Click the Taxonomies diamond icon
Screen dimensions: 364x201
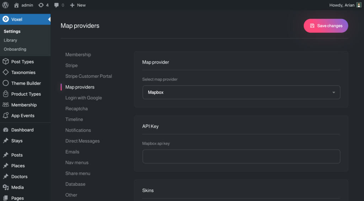(x=5, y=72)
